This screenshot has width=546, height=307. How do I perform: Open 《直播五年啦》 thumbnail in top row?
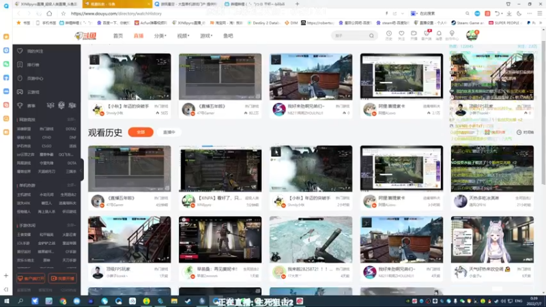(220, 76)
